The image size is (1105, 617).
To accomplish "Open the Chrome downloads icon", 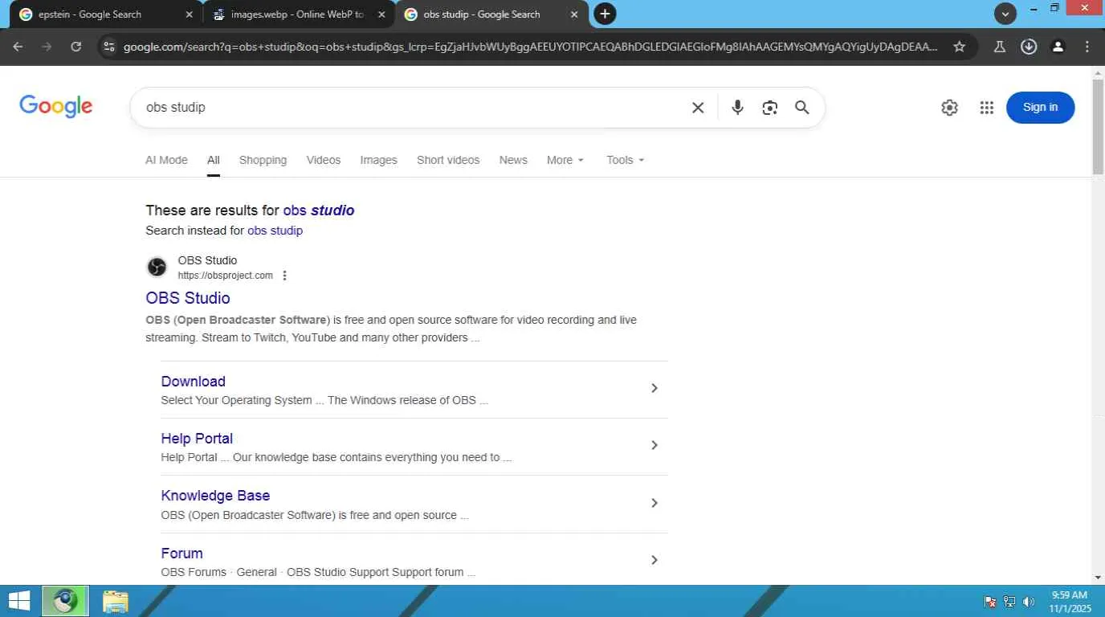I will (x=1029, y=47).
